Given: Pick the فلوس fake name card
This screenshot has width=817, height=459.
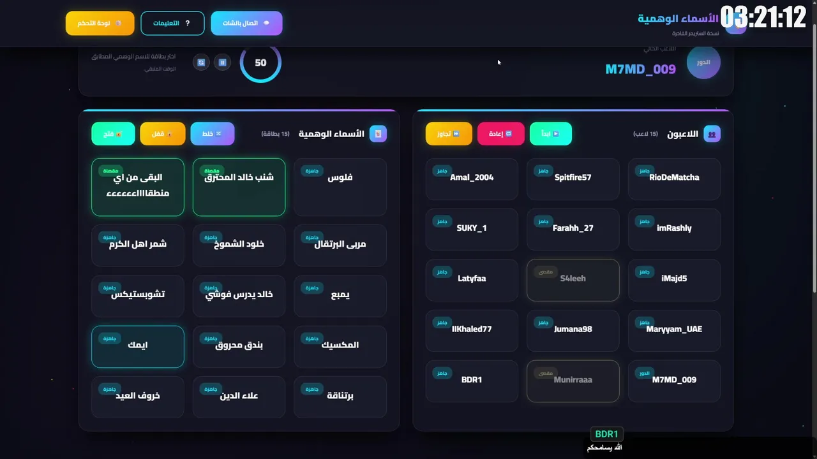Looking at the screenshot, I should [340, 187].
